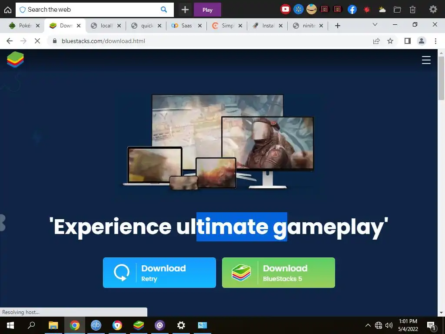Click the plus button beside Play

click(185, 10)
